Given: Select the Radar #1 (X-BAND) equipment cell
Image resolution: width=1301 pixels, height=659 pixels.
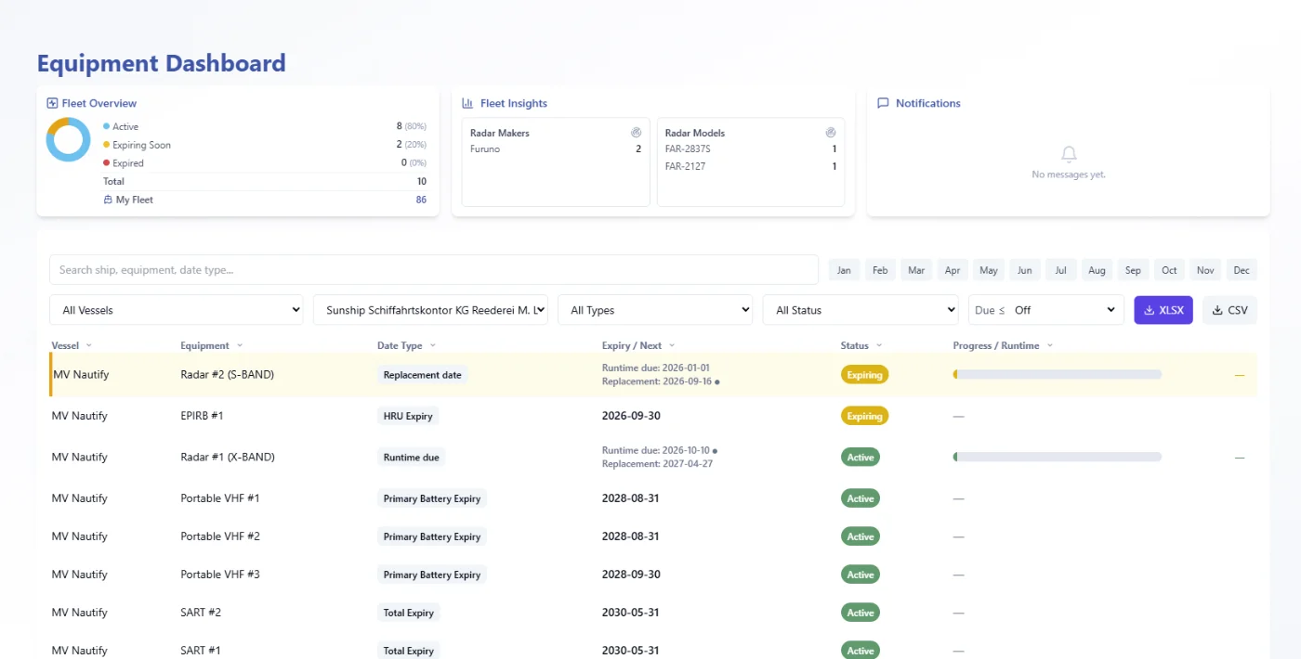Looking at the screenshot, I should pyautogui.click(x=228, y=457).
